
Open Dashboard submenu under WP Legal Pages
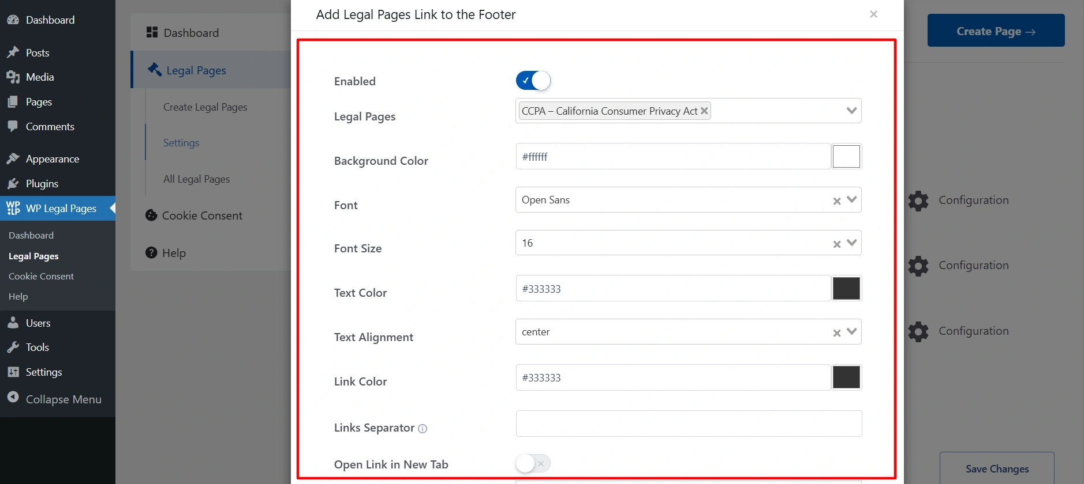[x=31, y=236]
